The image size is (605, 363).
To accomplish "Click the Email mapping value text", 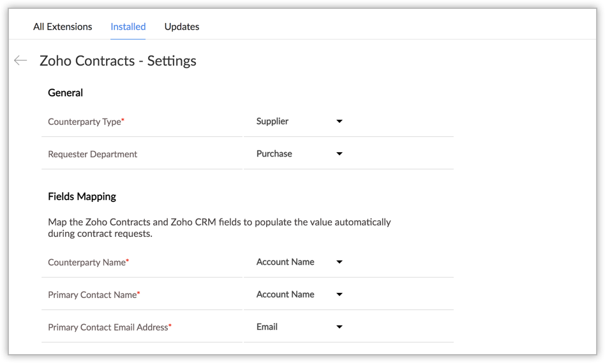I will pyautogui.click(x=267, y=327).
